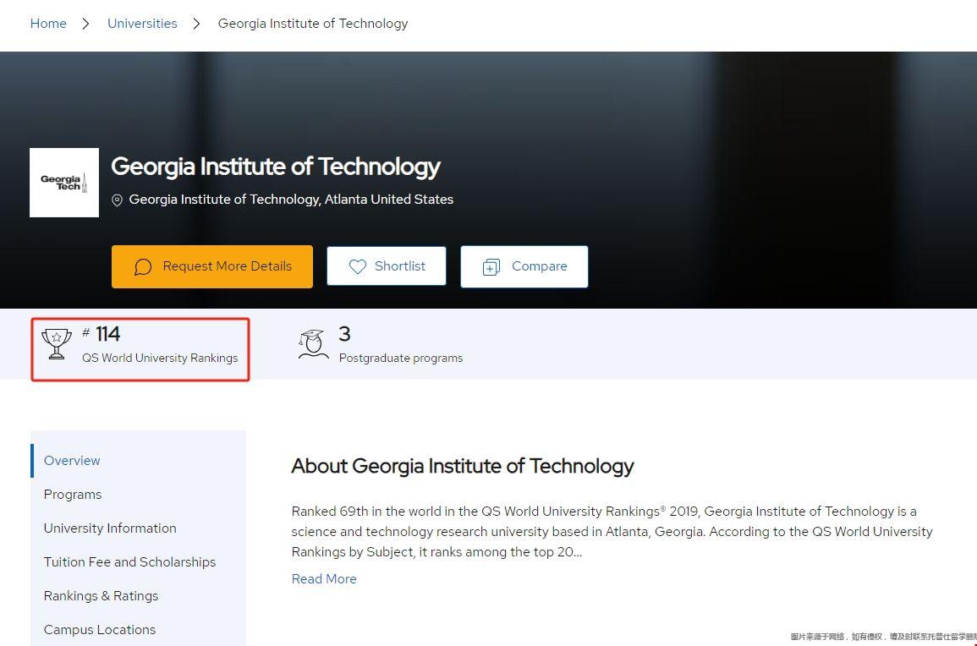
Task: Click the Compare button
Action: [524, 266]
